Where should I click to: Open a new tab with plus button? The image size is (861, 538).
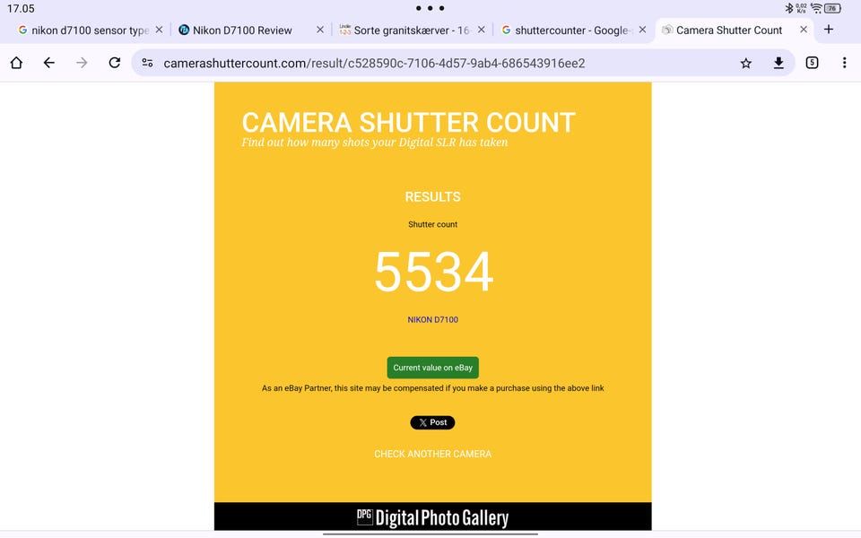tap(829, 29)
